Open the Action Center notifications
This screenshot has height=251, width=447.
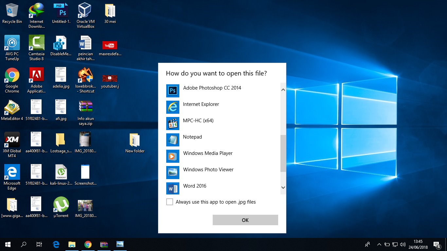click(437, 244)
